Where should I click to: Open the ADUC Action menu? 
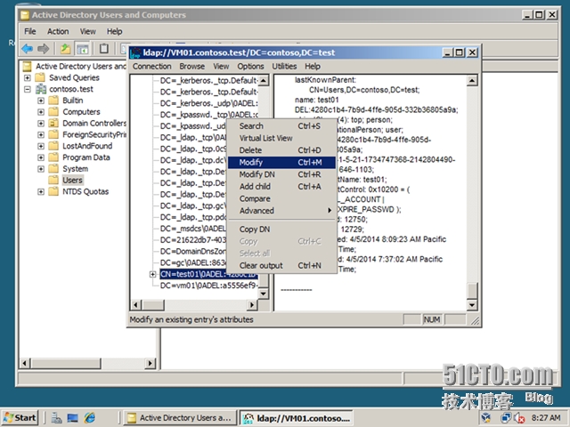pyautogui.click(x=58, y=32)
